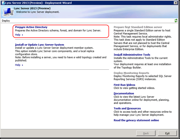Close the Deployment Wizard window
The image size is (180, 139).
pos(176,3)
